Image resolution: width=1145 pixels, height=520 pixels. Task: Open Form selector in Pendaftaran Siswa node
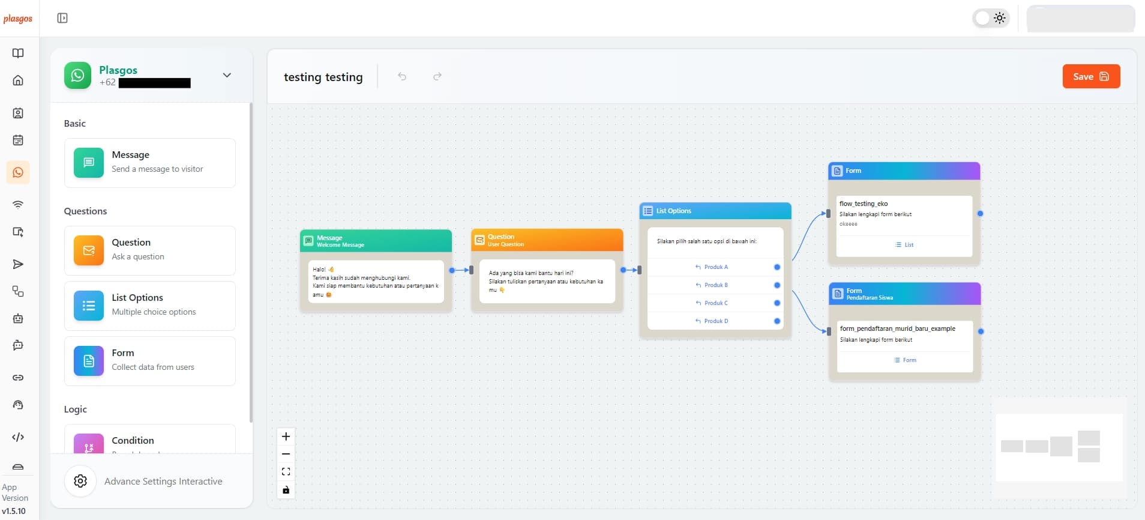pyautogui.click(x=905, y=360)
